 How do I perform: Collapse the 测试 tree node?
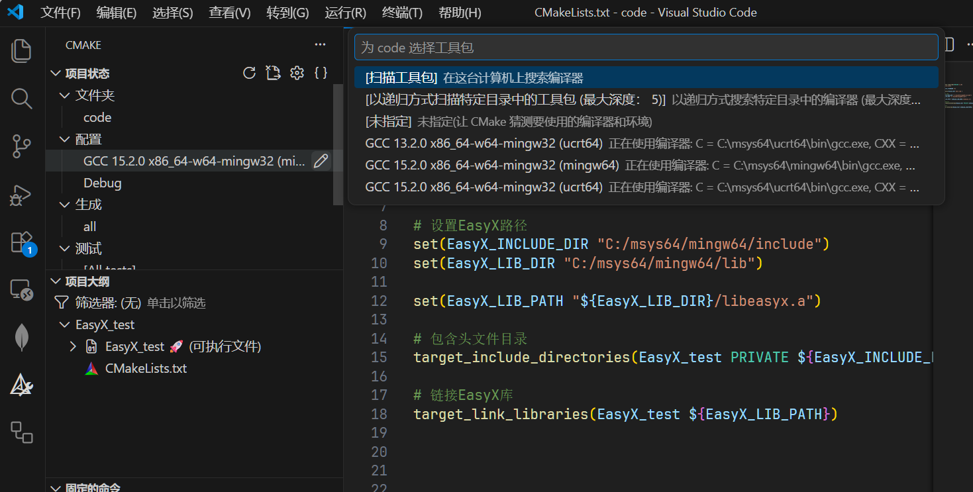(65, 248)
